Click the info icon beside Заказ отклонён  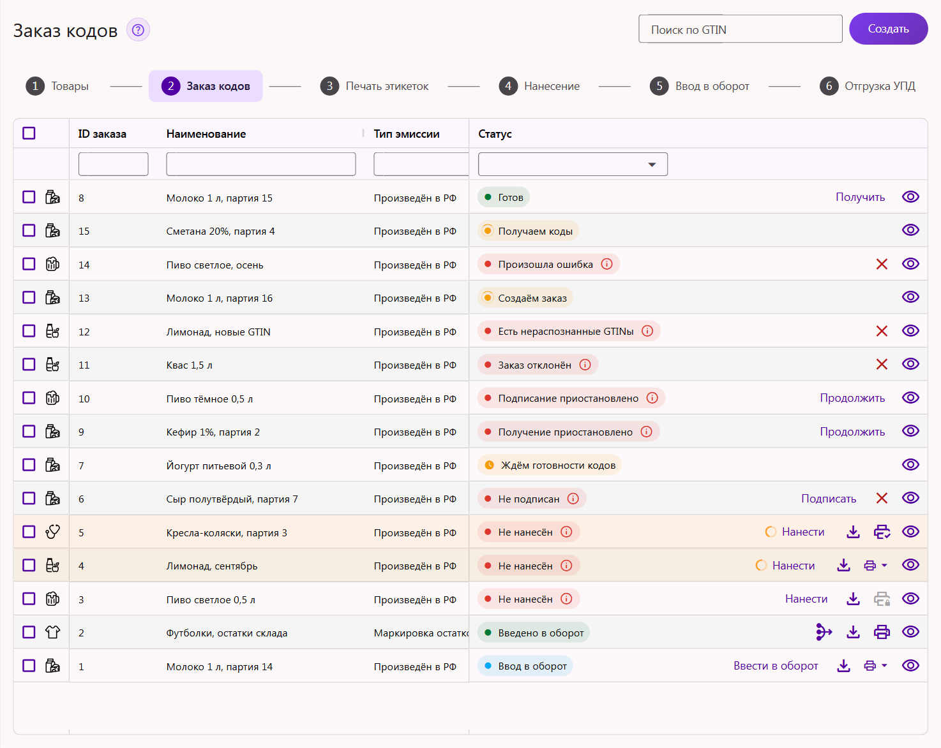[x=585, y=365]
